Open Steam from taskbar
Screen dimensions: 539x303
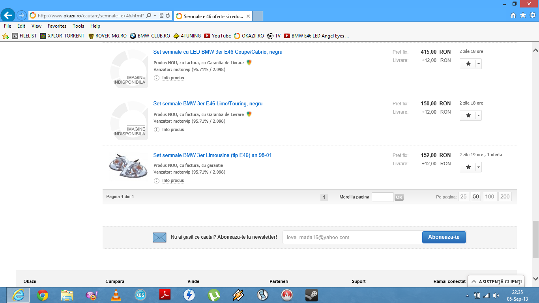(x=312, y=295)
